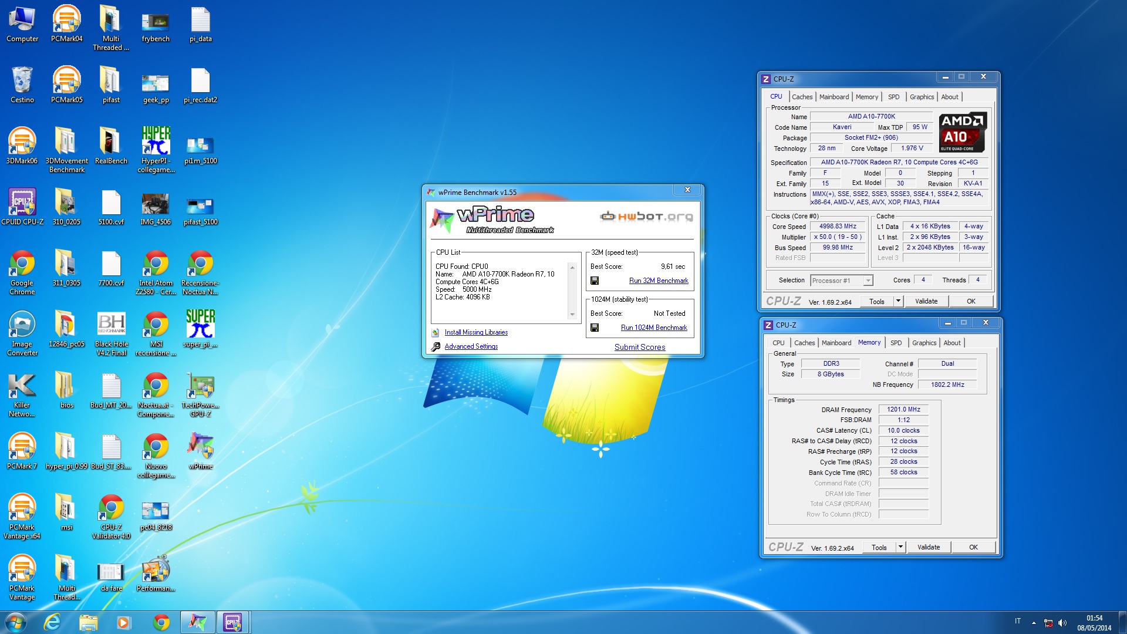Viewport: 1127px width, 634px height.
Task: Click OK in the upper CPU-Z window
Action: (971, 301)
